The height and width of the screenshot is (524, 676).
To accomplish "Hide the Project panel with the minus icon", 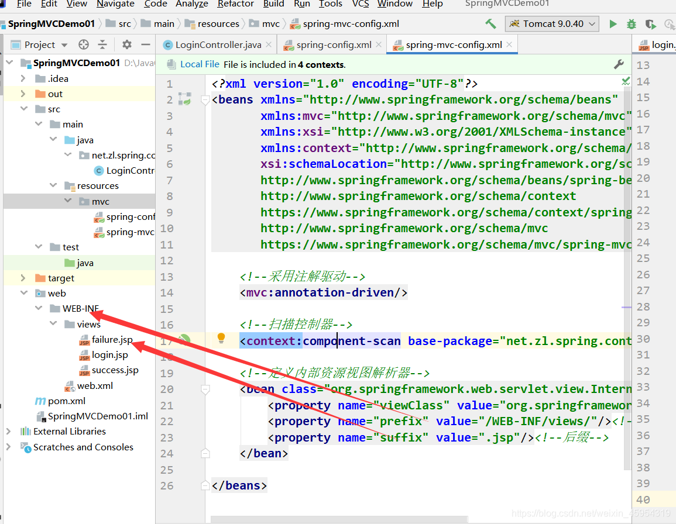I will 146,44.
